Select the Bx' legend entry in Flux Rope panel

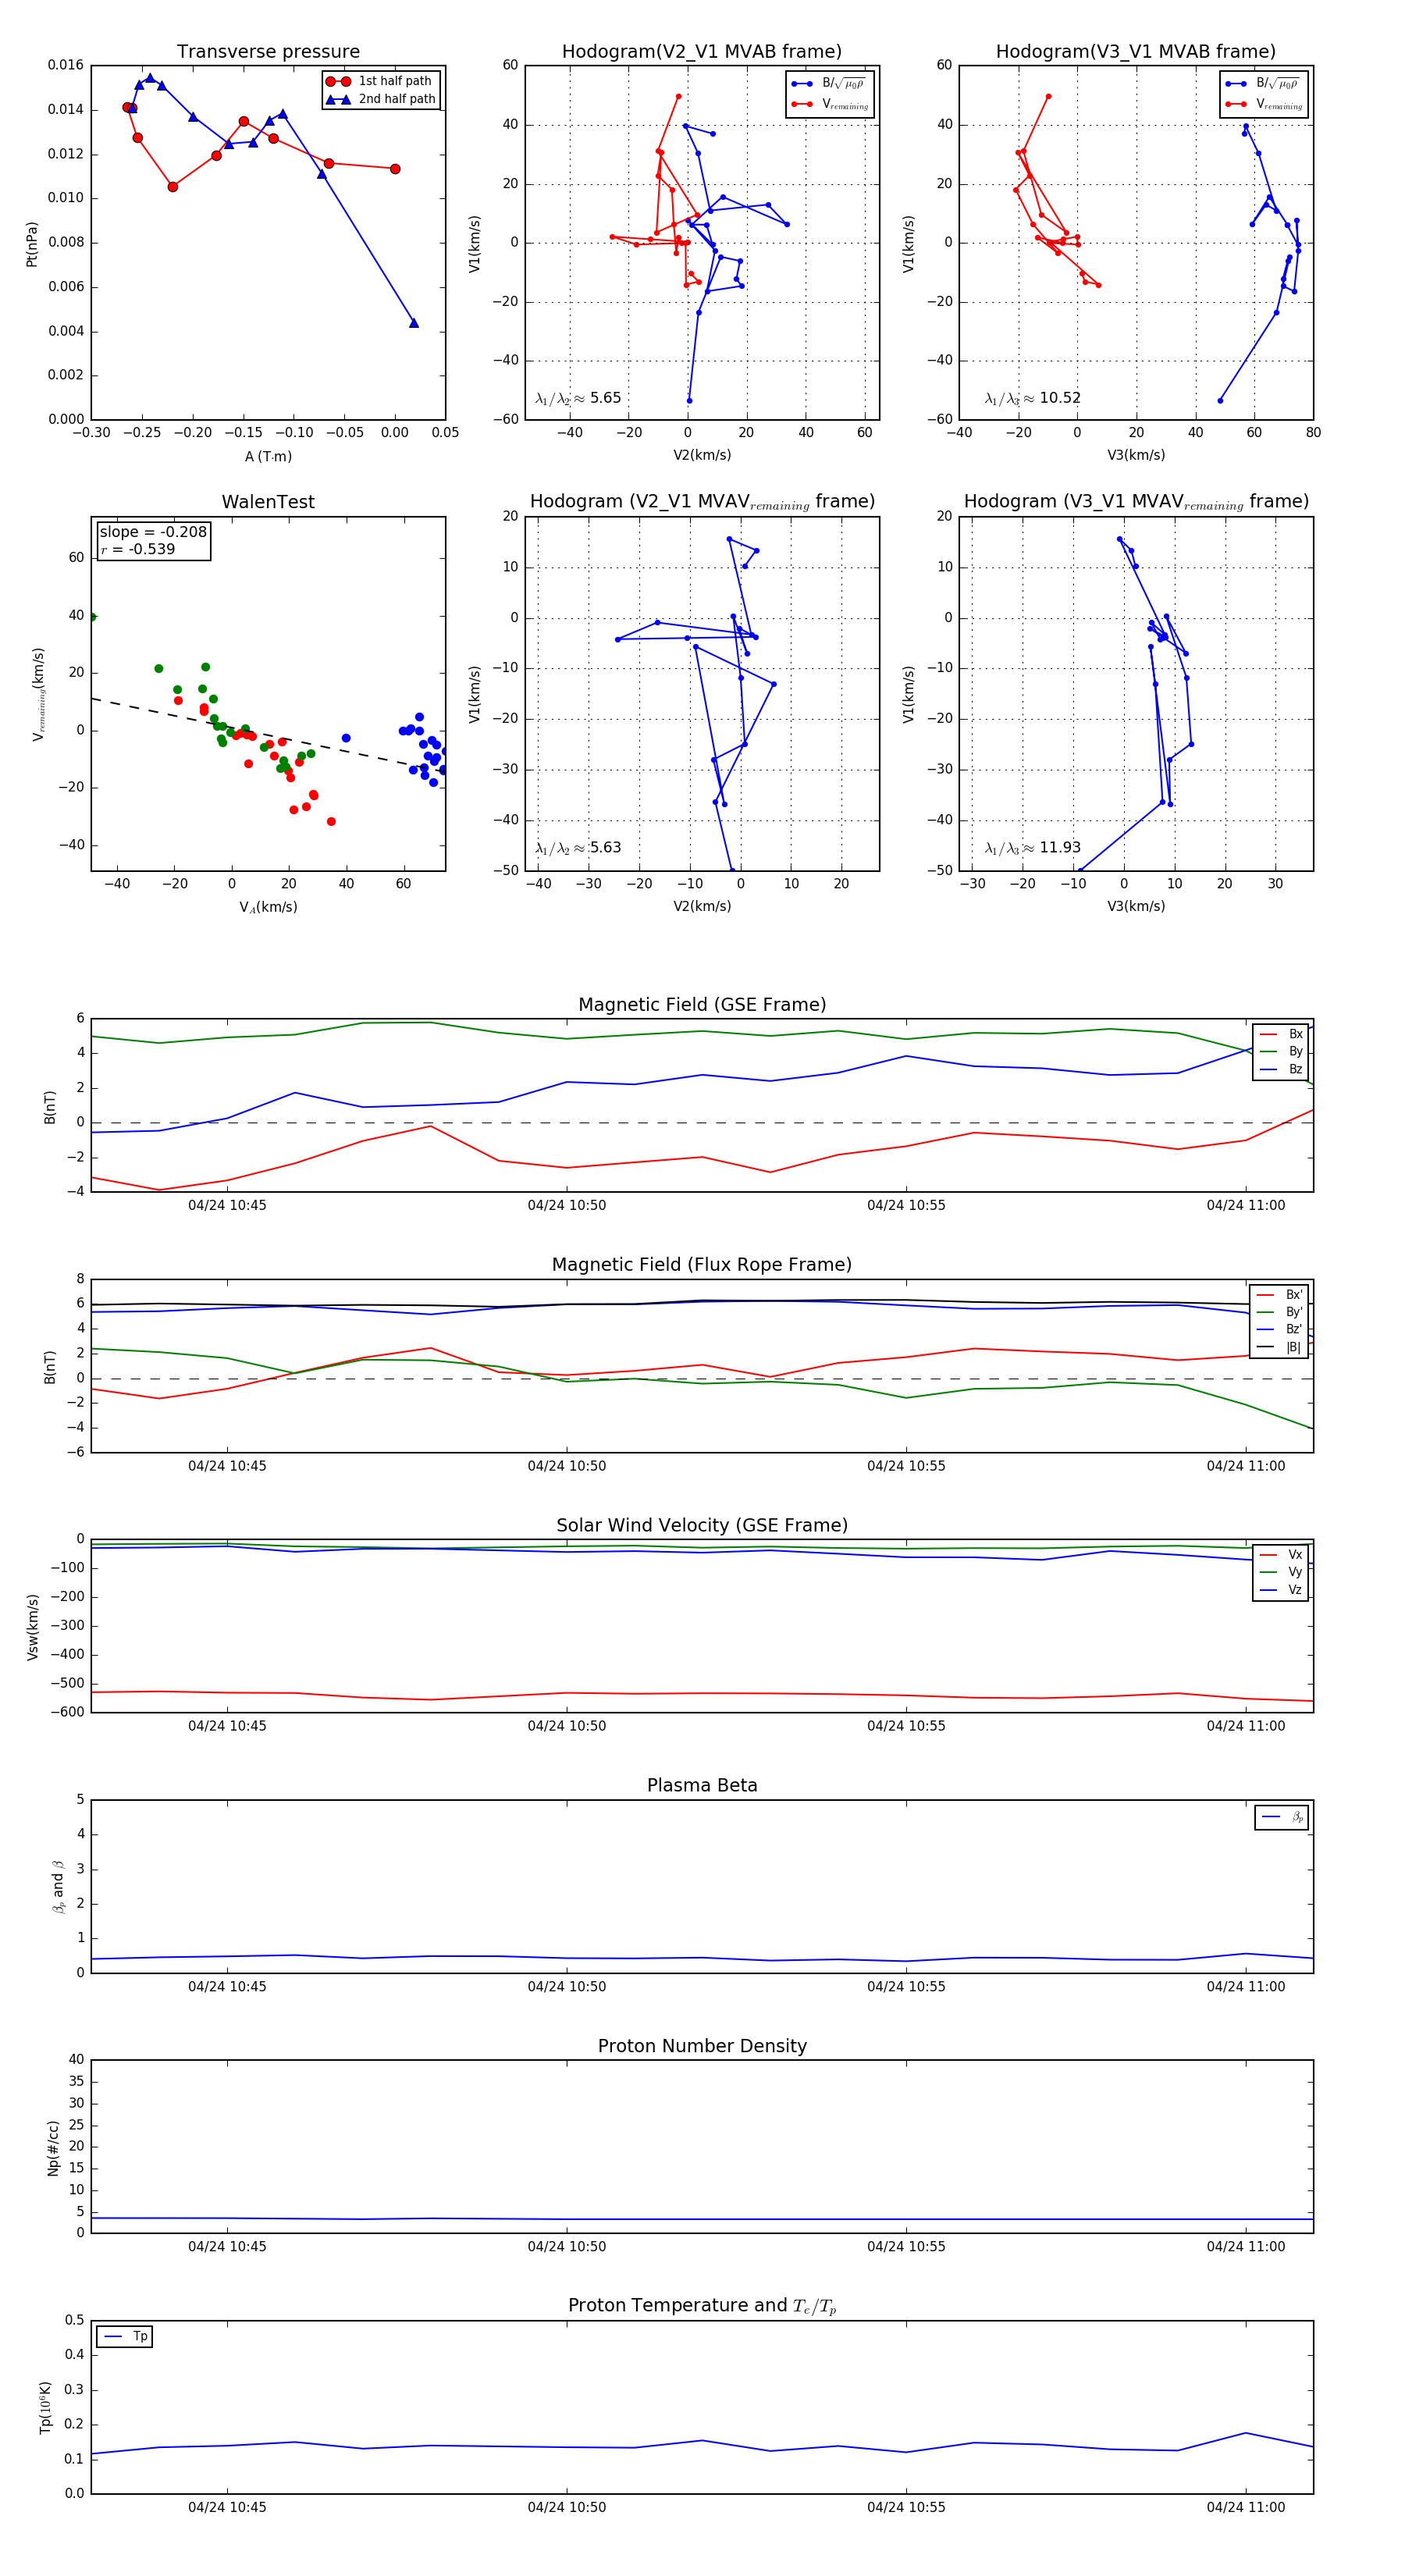(1280, 1294)
